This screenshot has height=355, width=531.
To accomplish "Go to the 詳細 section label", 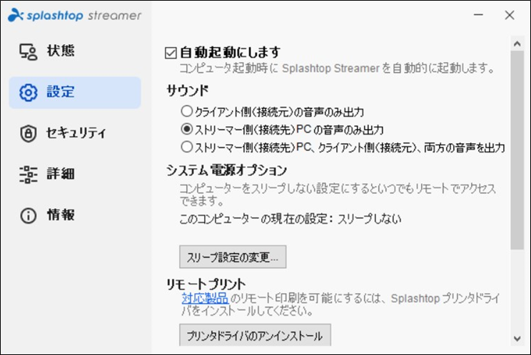I will coord(61,174).
